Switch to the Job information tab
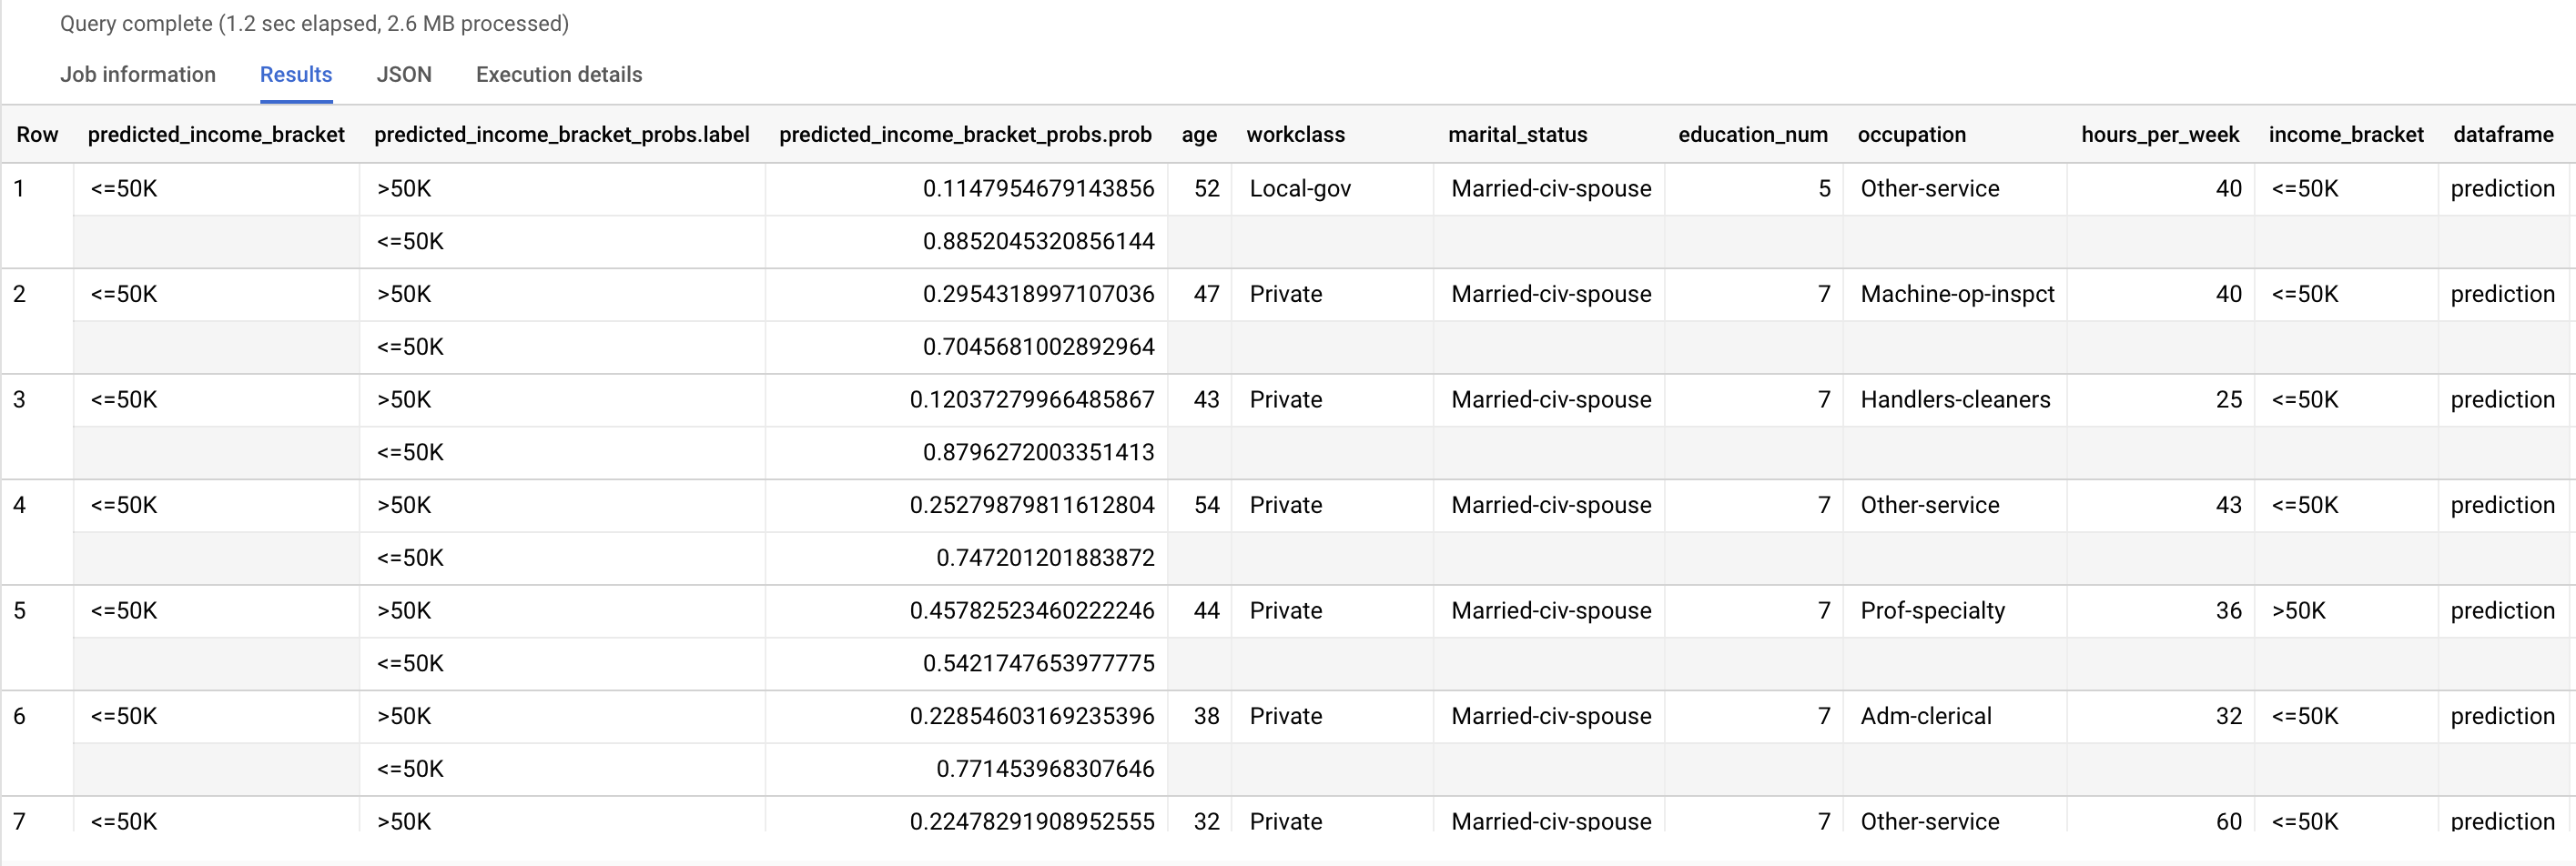The image size is (2576, 866). (137, 75)
